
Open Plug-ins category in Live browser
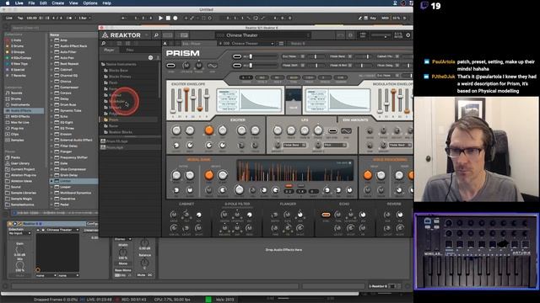(x=17, y=128)
